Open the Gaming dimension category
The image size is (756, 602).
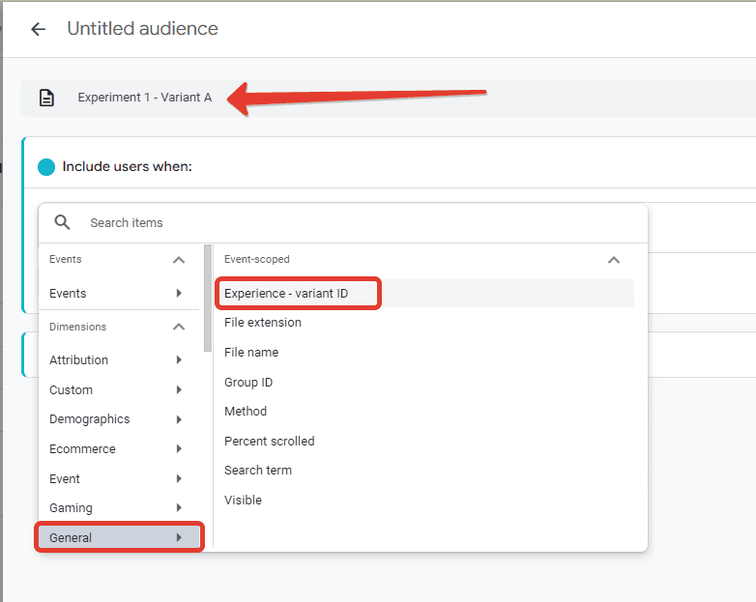pos(118,508)
